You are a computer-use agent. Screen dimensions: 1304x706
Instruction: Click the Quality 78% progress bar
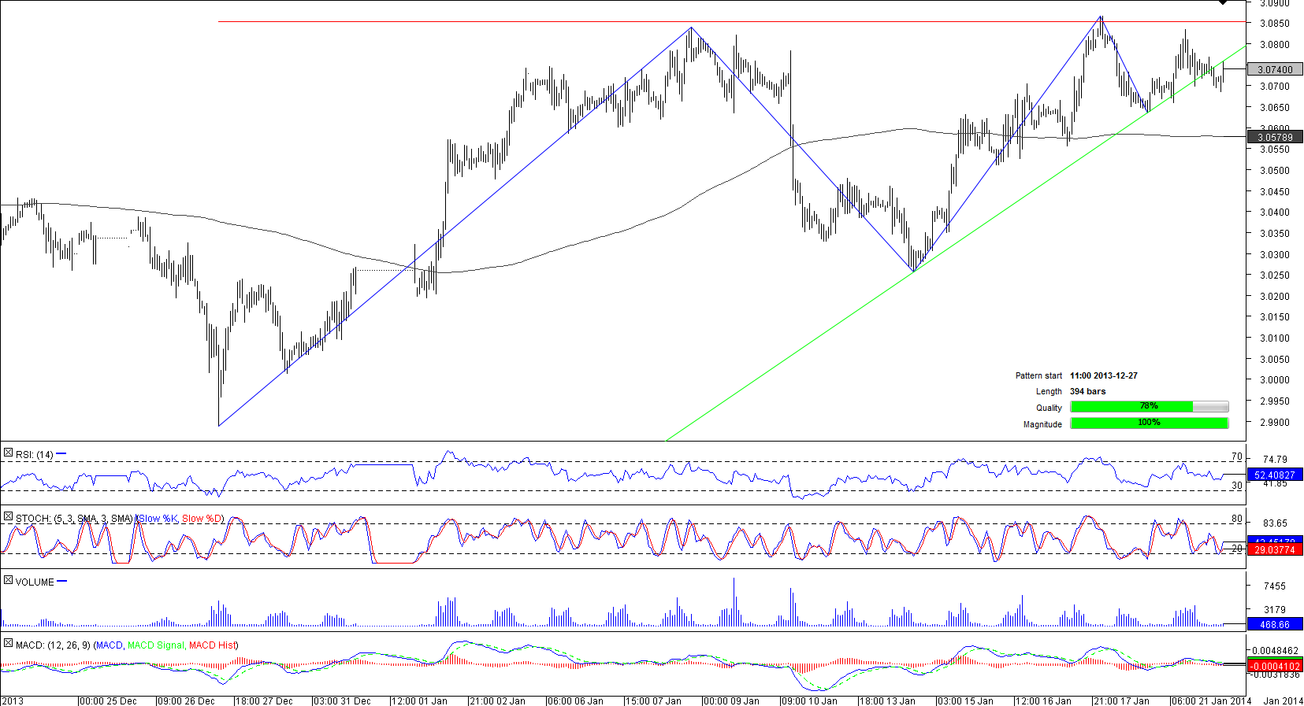point(1149,407)
